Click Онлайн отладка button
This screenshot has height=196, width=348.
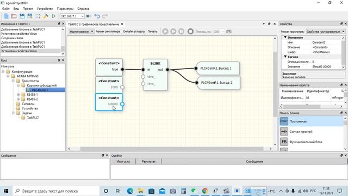point(134,32)
